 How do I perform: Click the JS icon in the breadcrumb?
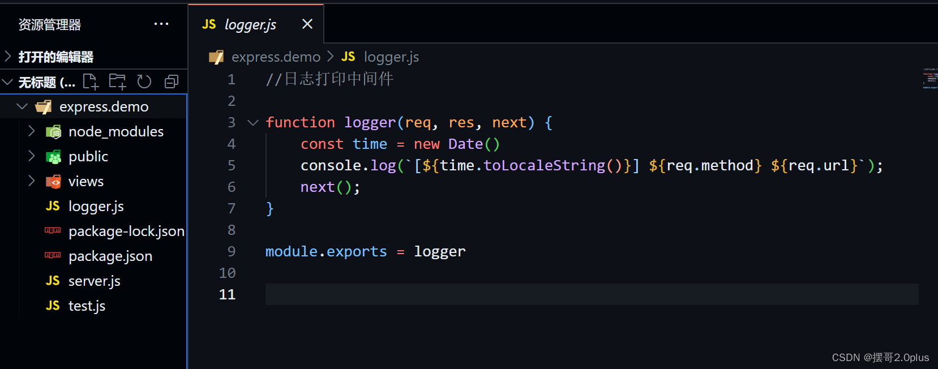pyautogui.click(x=348, y=57)
